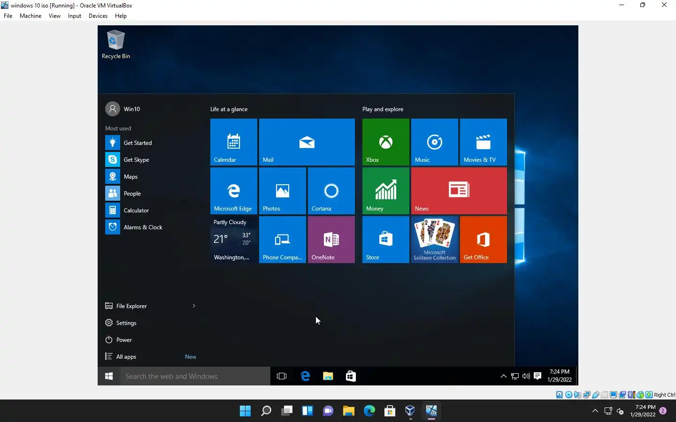Viewport: 676px width, 422px height.
Task: Select the Recycle Bin desktop icon
Action: point(116,45)
